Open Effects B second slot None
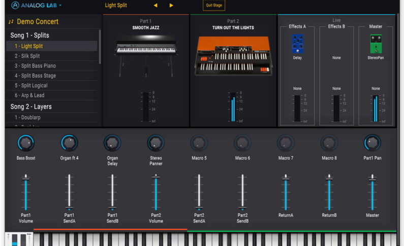This screenshot has height=246, width=404. pyautogui.click(x=336, y=88)
